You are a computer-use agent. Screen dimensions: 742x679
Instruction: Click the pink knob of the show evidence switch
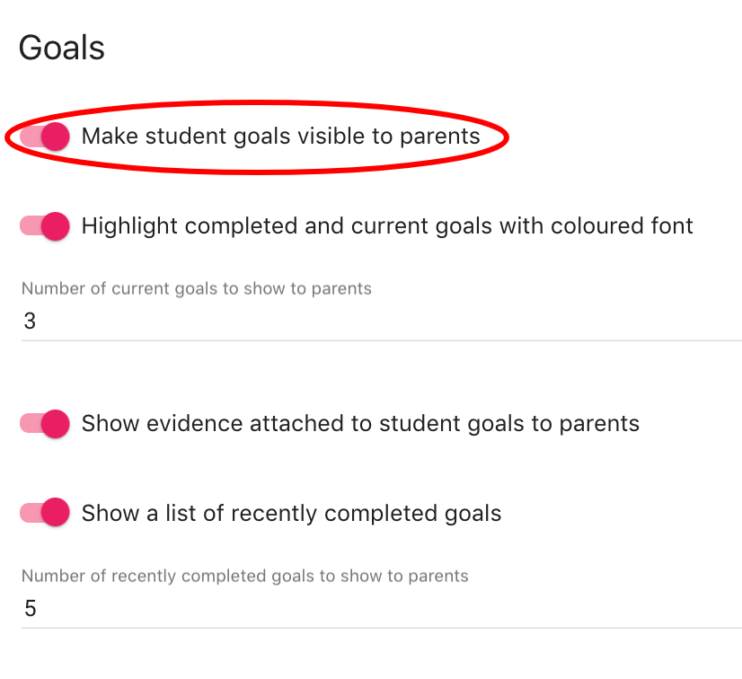click(x=56, y=424)
